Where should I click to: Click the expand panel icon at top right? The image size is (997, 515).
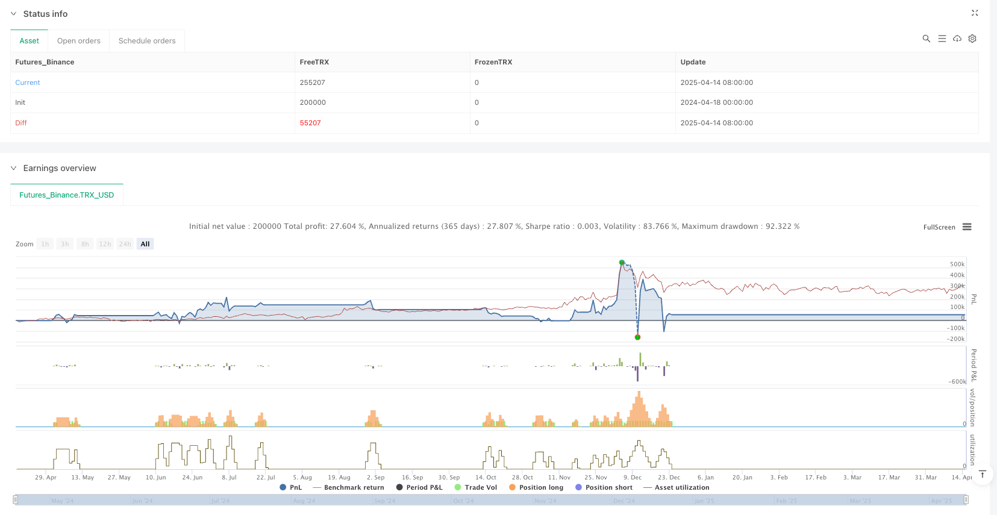coord(974,13)
